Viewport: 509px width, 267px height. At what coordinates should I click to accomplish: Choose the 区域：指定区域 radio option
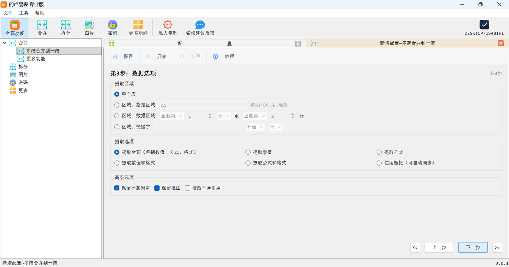(x=117, y=105)
